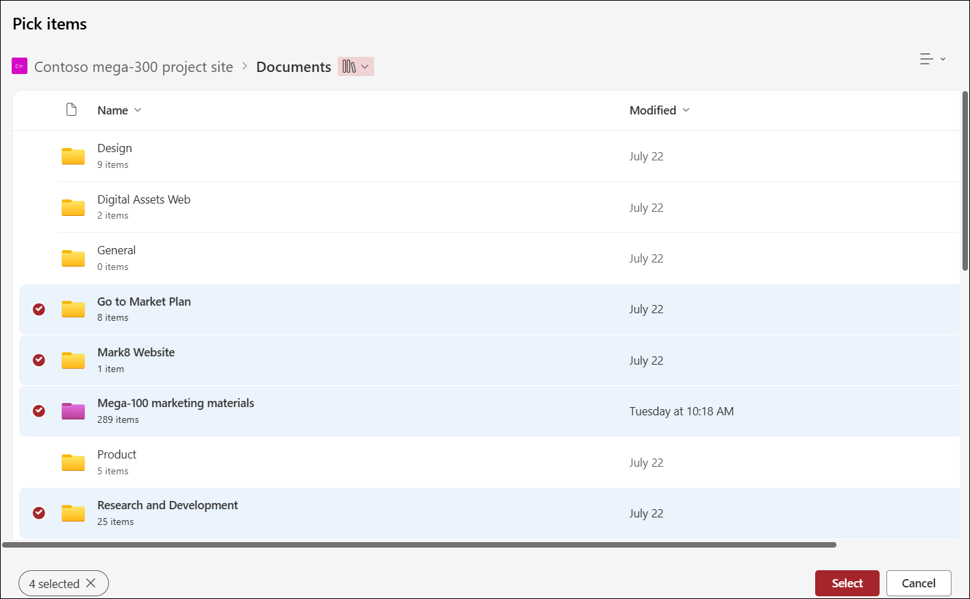Navigate to Contoso mega-300 project site breadcrumb
Image resolution: width=970 pixels, height=599 pixels.
tap(134, 66)
